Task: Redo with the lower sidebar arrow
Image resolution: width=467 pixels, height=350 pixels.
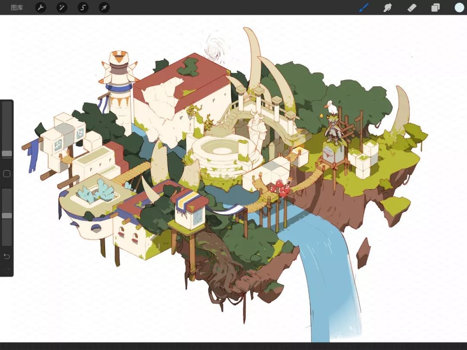Action: pyautogui.click(x=6, y=270)
